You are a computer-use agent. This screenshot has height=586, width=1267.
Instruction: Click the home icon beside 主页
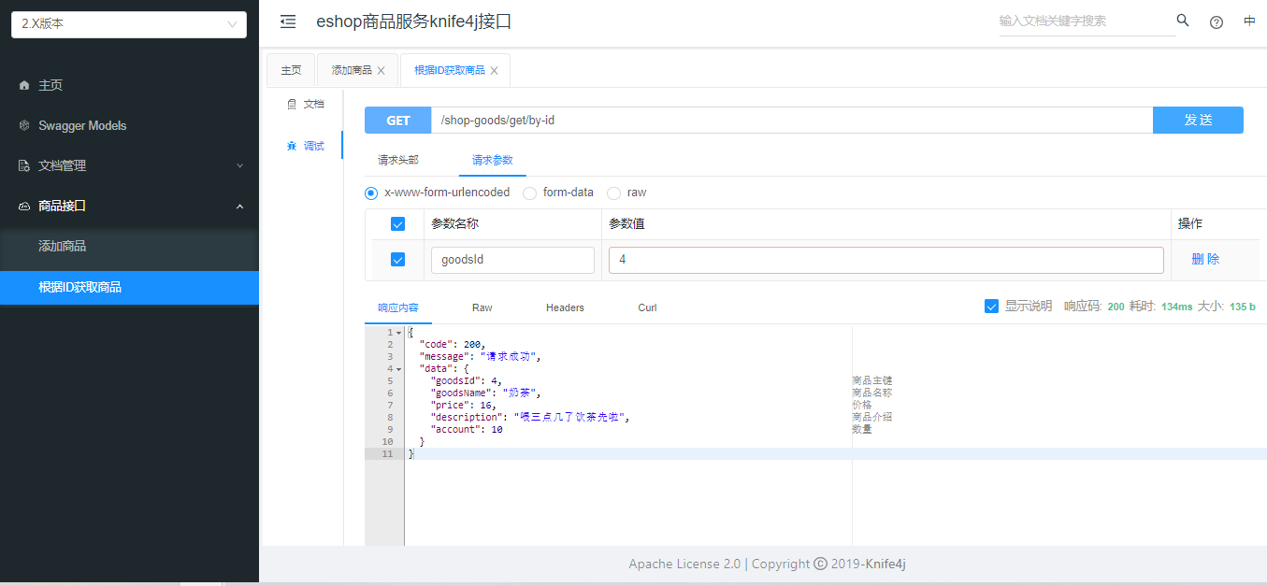point(24,85)
